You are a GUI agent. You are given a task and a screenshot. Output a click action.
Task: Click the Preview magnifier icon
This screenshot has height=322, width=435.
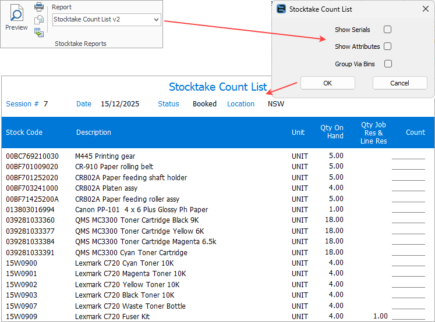pos(16,13)
